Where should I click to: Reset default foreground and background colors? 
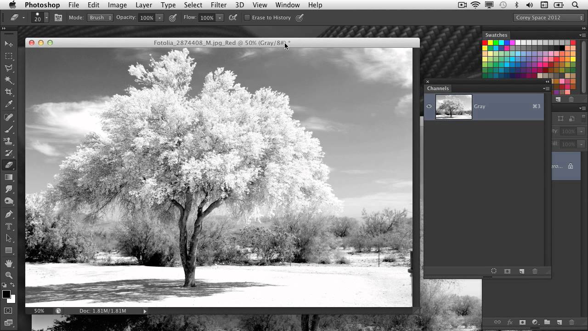tap(4, 286)
